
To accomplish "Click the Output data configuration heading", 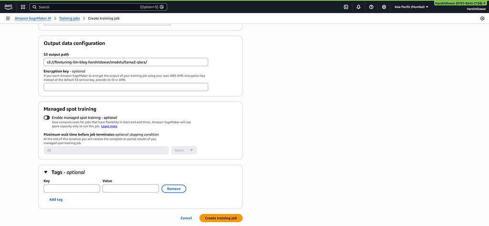I will (74, 43).
